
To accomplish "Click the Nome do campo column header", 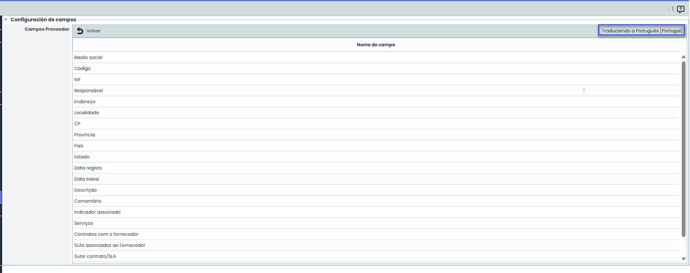I will [375, 45].
